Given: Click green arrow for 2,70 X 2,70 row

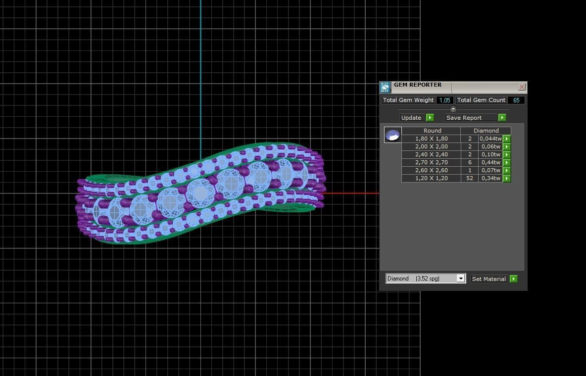Looking at the screenshot, I should [x=507, y=162].
